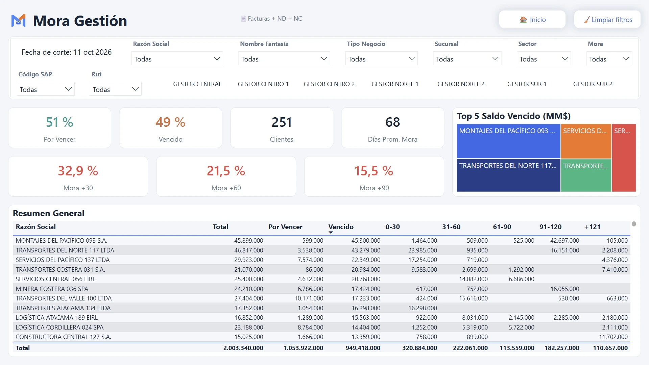
Task: Select GESTOR SUR 2
Action: pos(593,84)
